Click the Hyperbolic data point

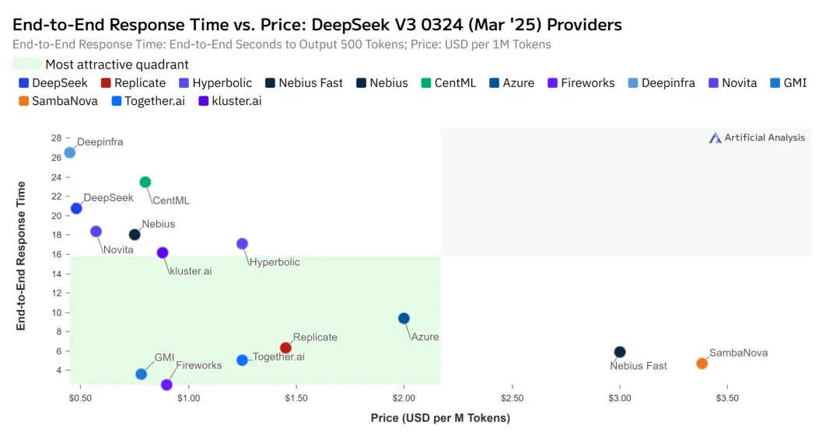coord(242,244)
